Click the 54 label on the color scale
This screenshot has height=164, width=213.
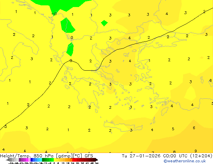(x=97, y=163)
